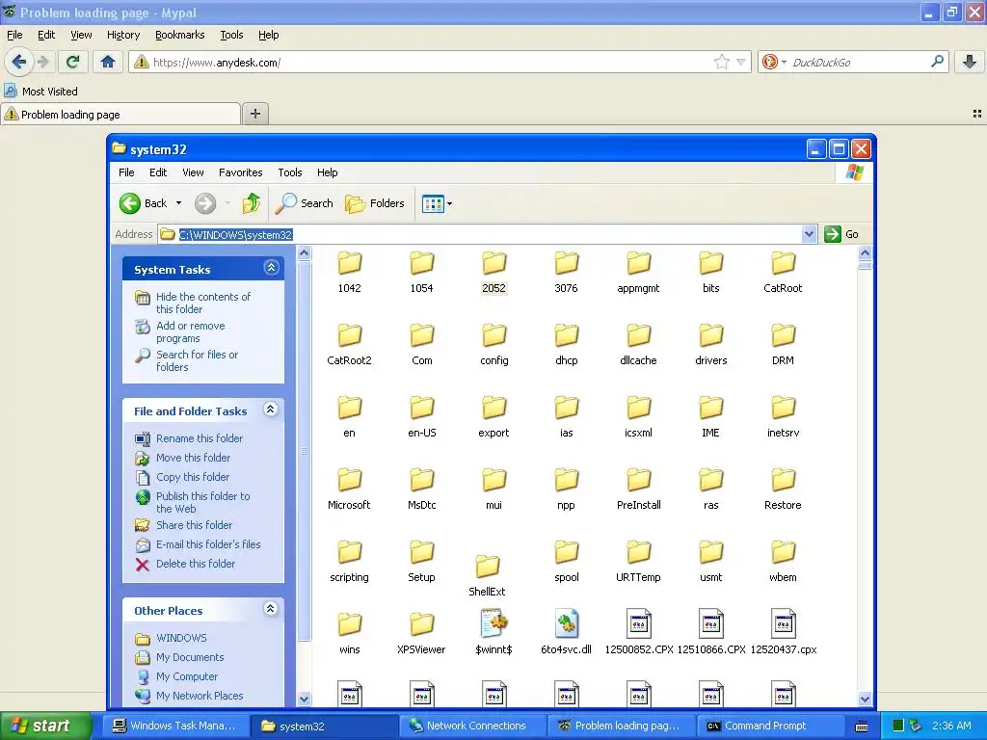This screenshot has height=740, width=987.
Task: Select the 12500852.CPX file
Action: pyautogui.click(x=639, y=630)
